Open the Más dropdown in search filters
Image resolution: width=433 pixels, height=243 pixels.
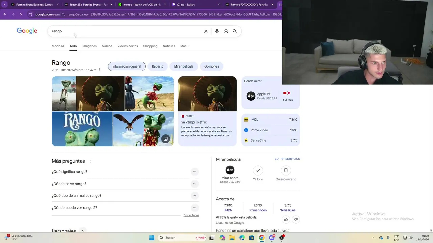point(185,46)
